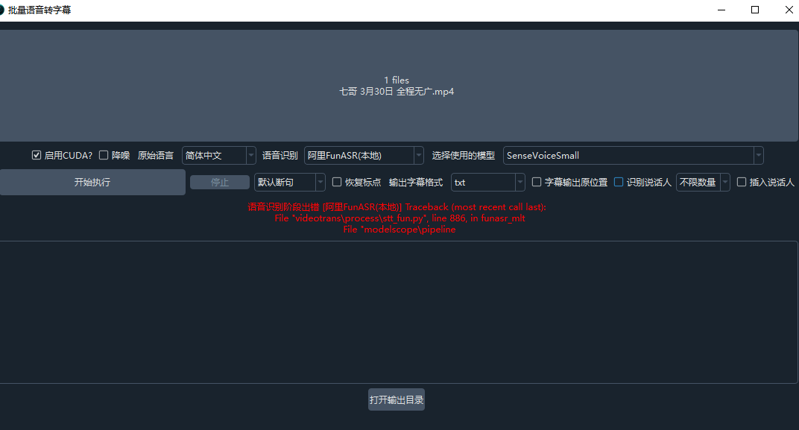Check the 字幕输出原位置 option
799x430 pixels.
pyautogui.click(x=537, y=182)
